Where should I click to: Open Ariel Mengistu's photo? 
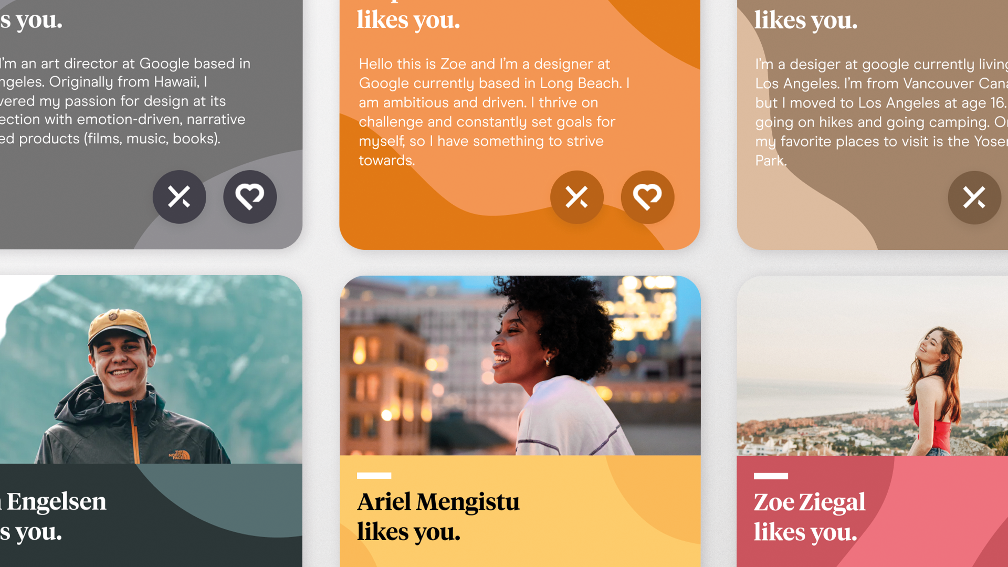tap(520, 365)
